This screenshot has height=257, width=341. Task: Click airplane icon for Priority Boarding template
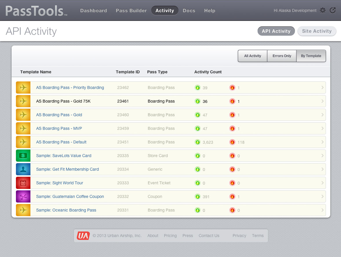coord(23,88)
